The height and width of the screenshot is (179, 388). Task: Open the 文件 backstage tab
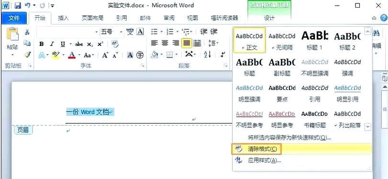[x=14, y=18]
